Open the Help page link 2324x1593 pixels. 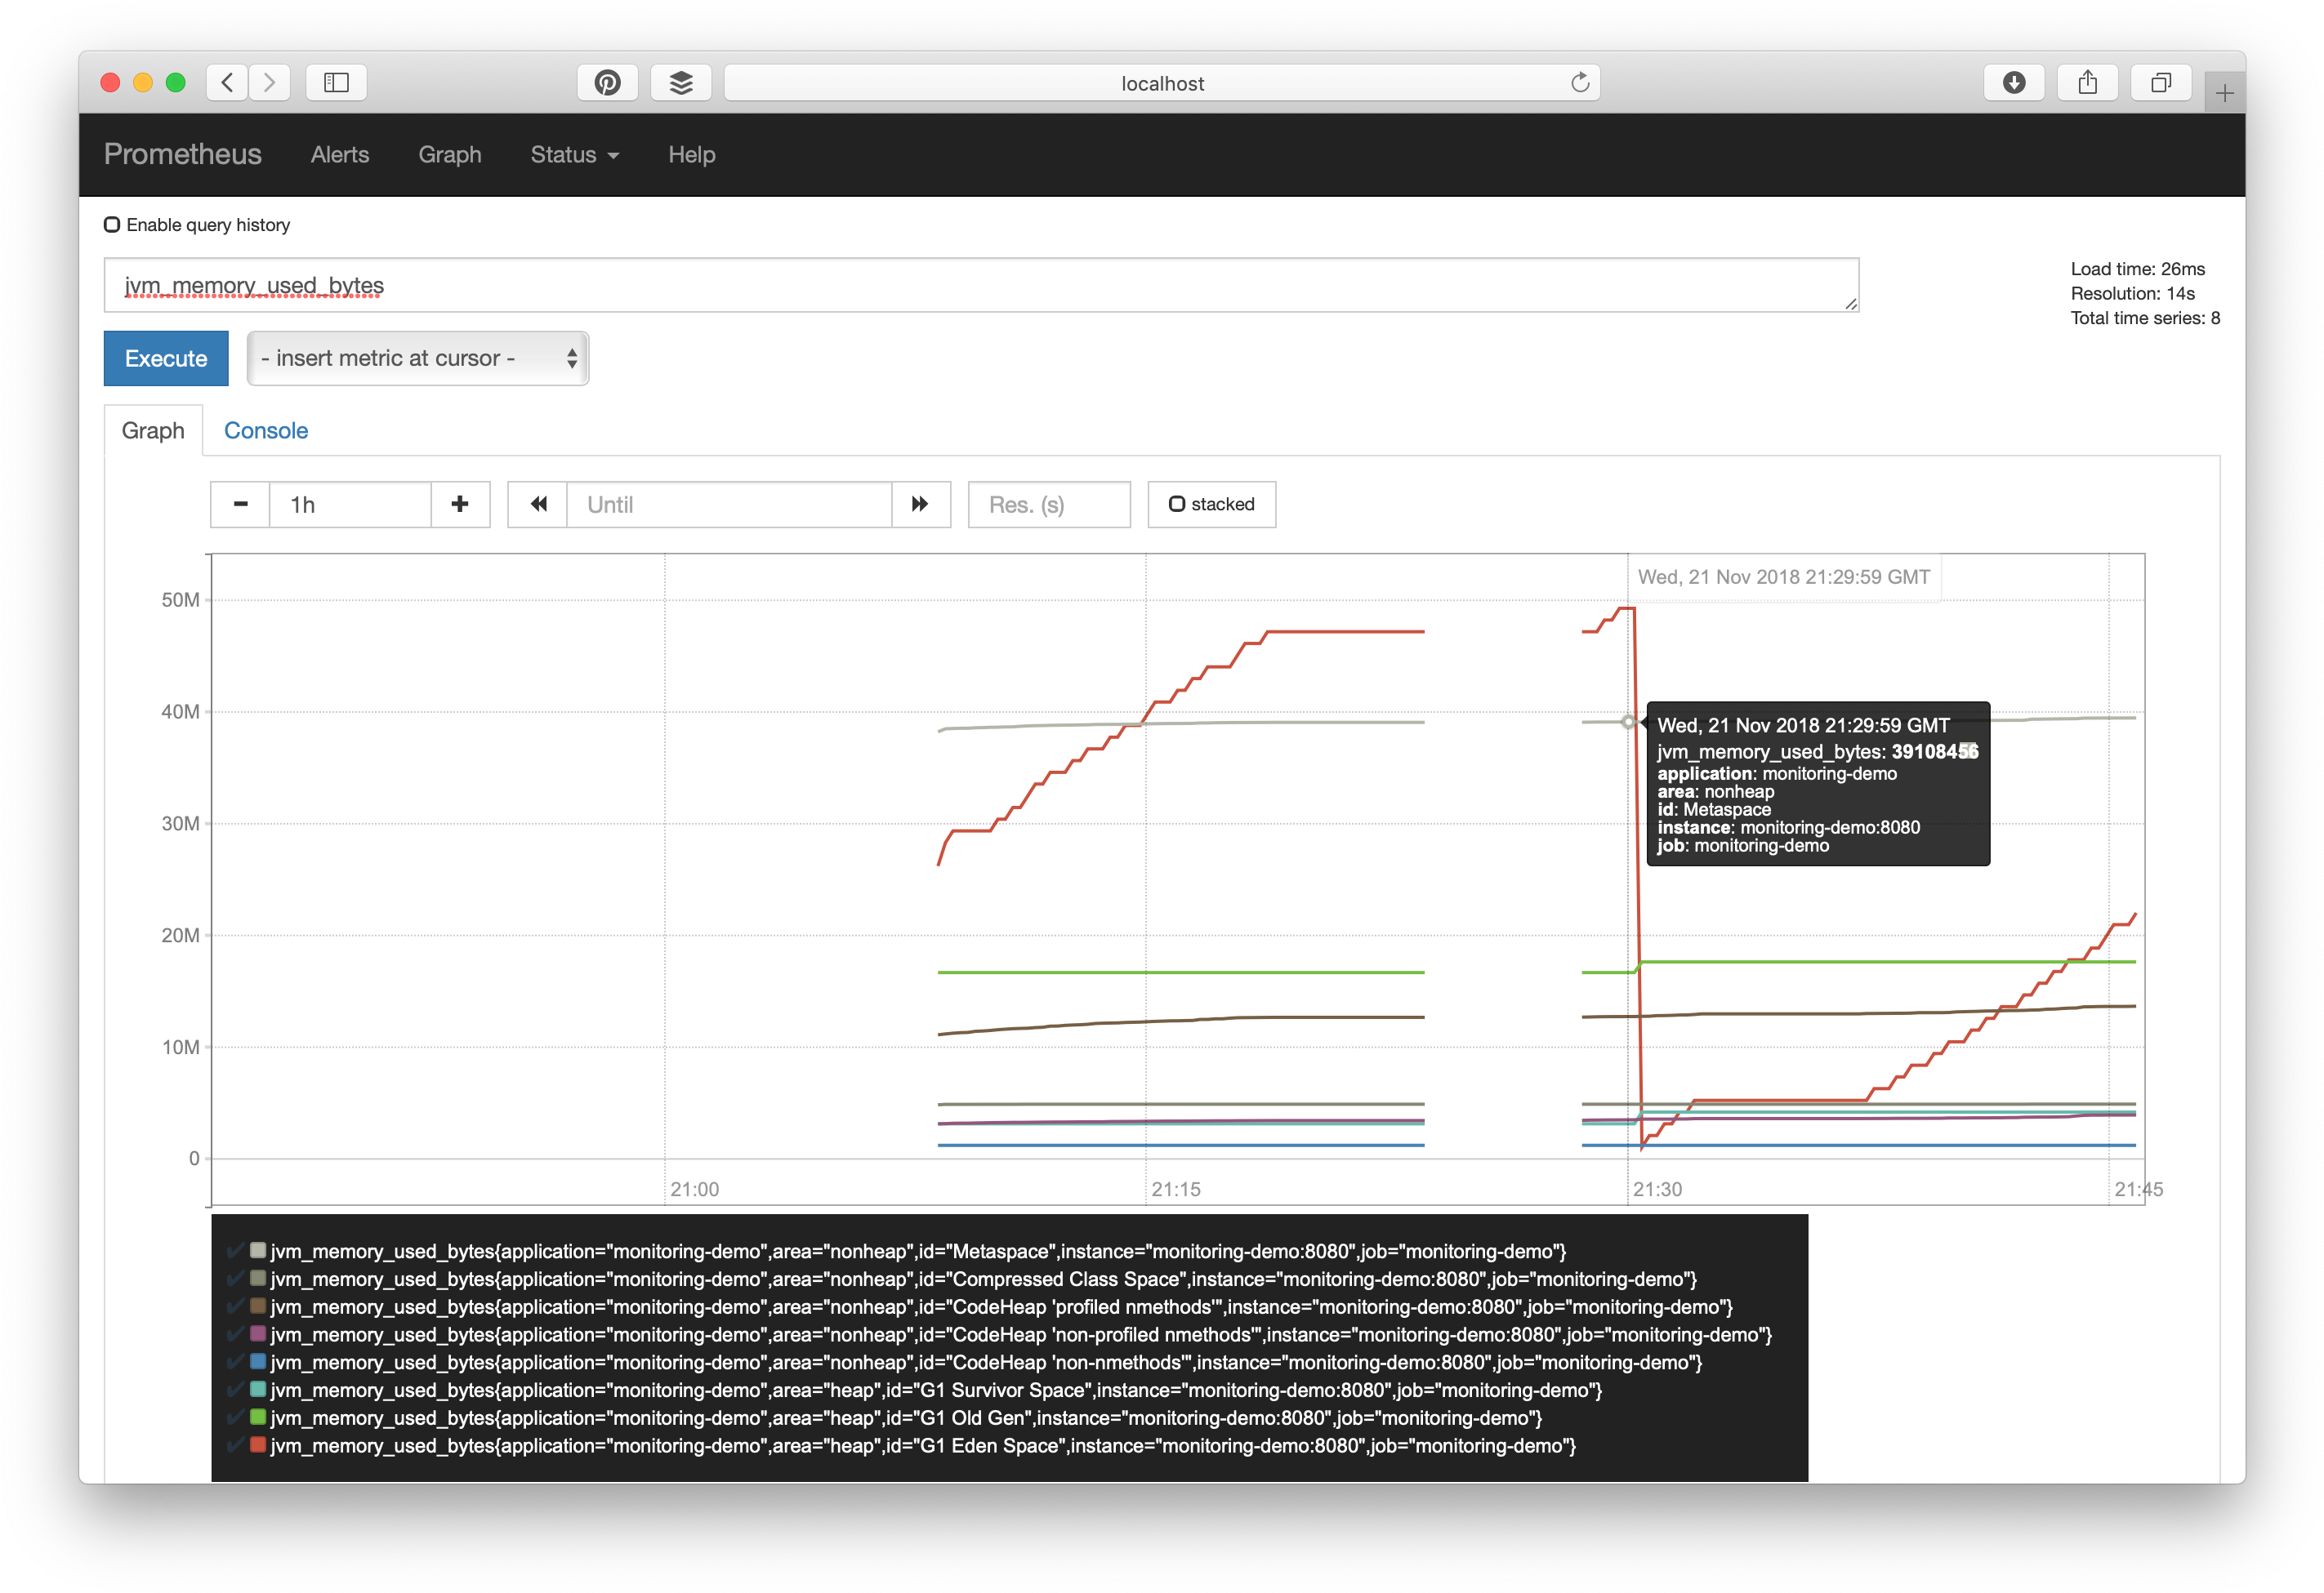691,155
